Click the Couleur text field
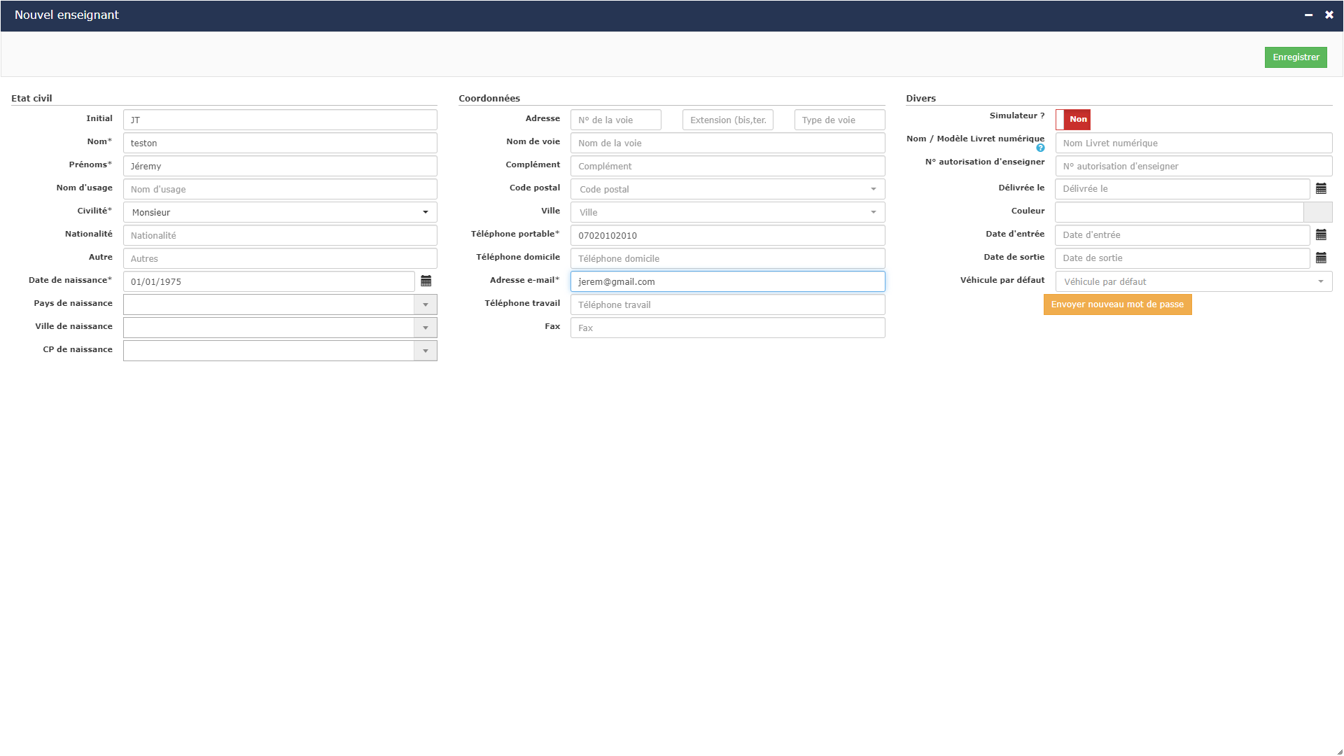1344x756 pixels. coord(1179,212)
